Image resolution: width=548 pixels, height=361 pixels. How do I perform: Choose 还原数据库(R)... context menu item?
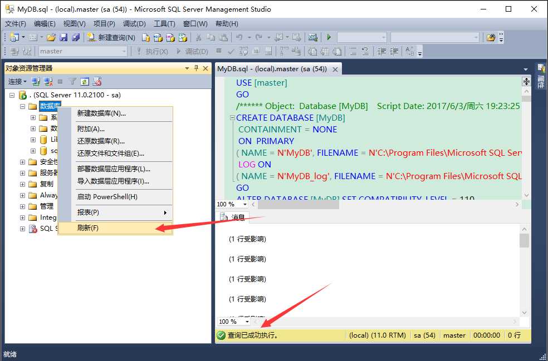click(x=115, y=141)
